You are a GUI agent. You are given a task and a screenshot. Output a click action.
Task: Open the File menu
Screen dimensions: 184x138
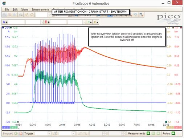tap(7, 9)
